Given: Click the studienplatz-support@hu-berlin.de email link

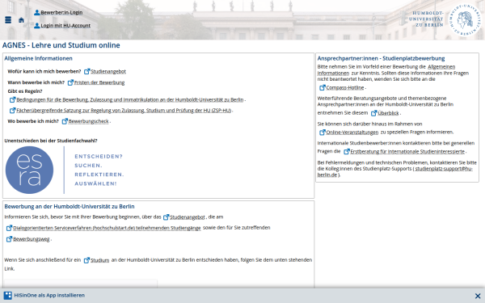Looking at the screenshot, I should coord(395,171).
